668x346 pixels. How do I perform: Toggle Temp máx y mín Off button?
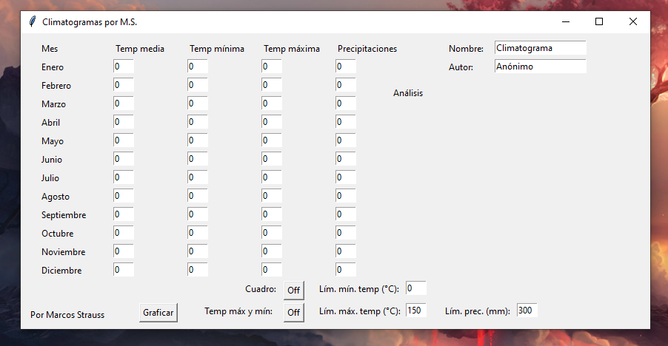[x=293, y=313]
